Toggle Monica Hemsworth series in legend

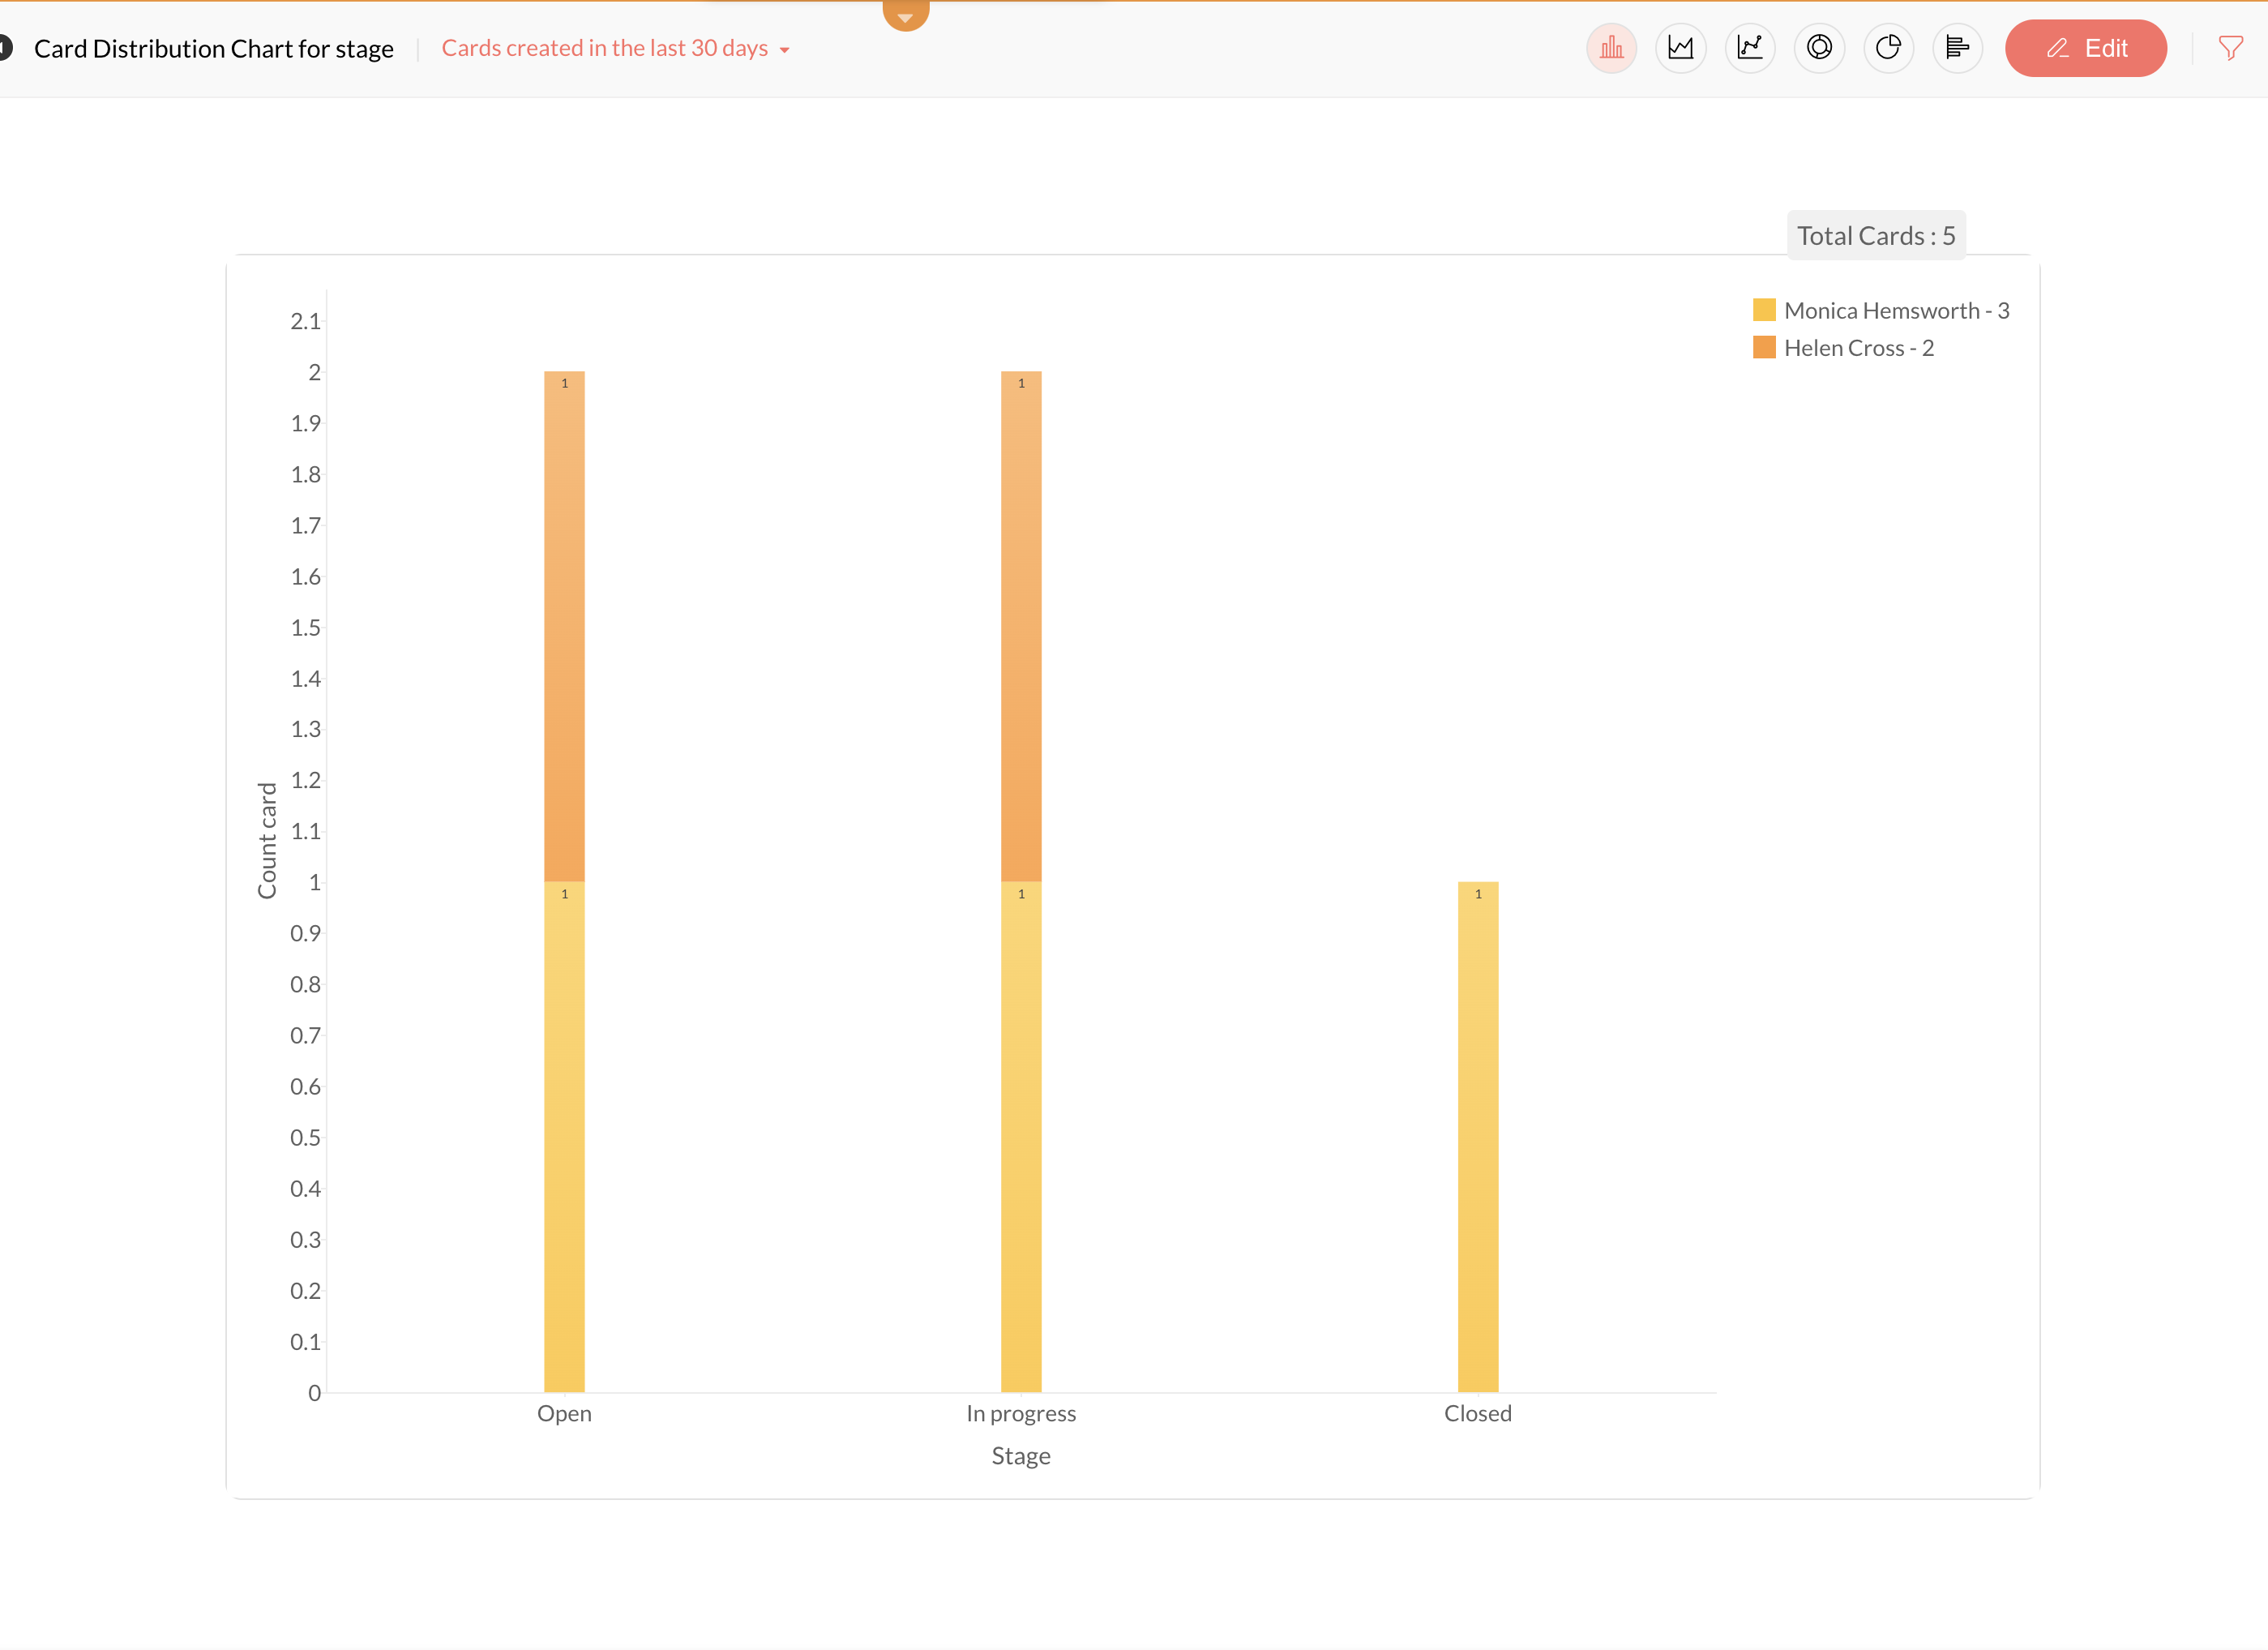pyautogui.click(x=1895, y=311)
